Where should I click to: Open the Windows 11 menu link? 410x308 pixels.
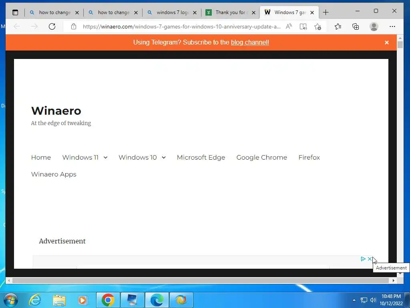pos(80,157)
